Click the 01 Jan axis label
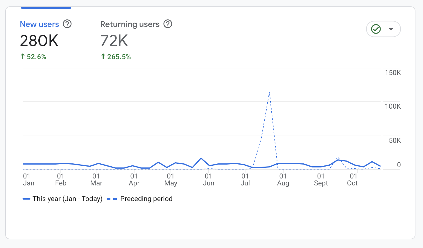 (x=28, y=180)
